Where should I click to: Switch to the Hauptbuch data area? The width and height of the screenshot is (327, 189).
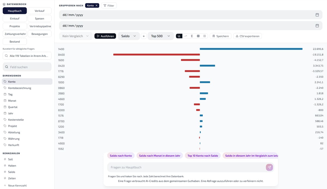click(15, 11)
